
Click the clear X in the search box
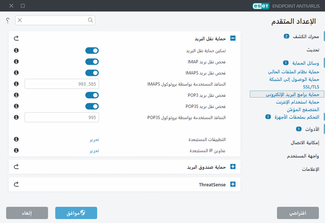pyautogui.click(x=20, y=21)
